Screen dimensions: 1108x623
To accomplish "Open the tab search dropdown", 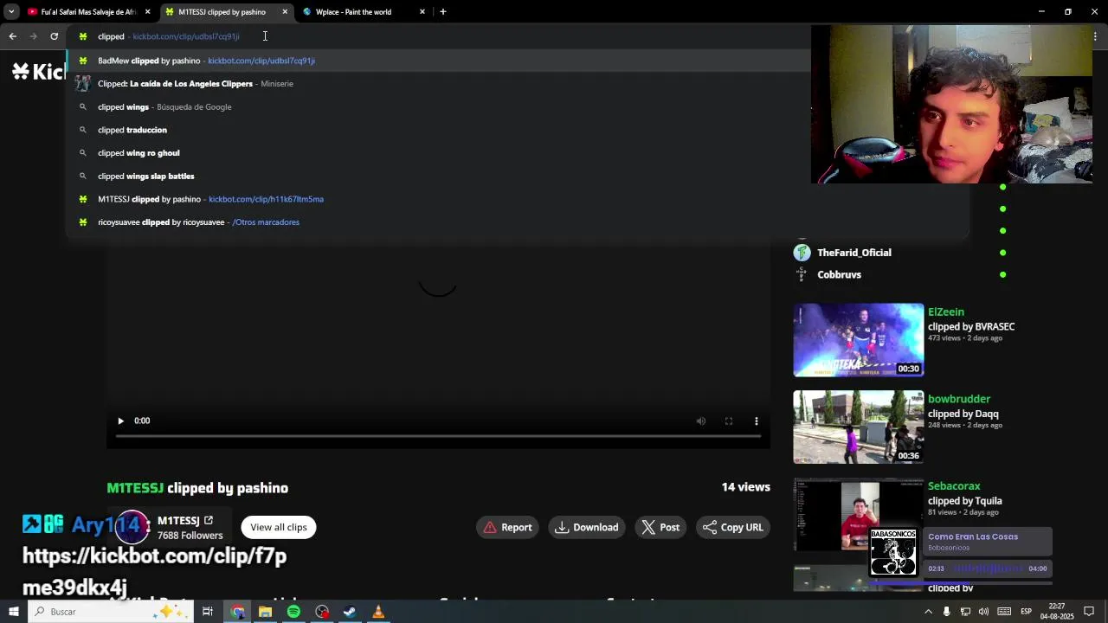I will (11, 12).
